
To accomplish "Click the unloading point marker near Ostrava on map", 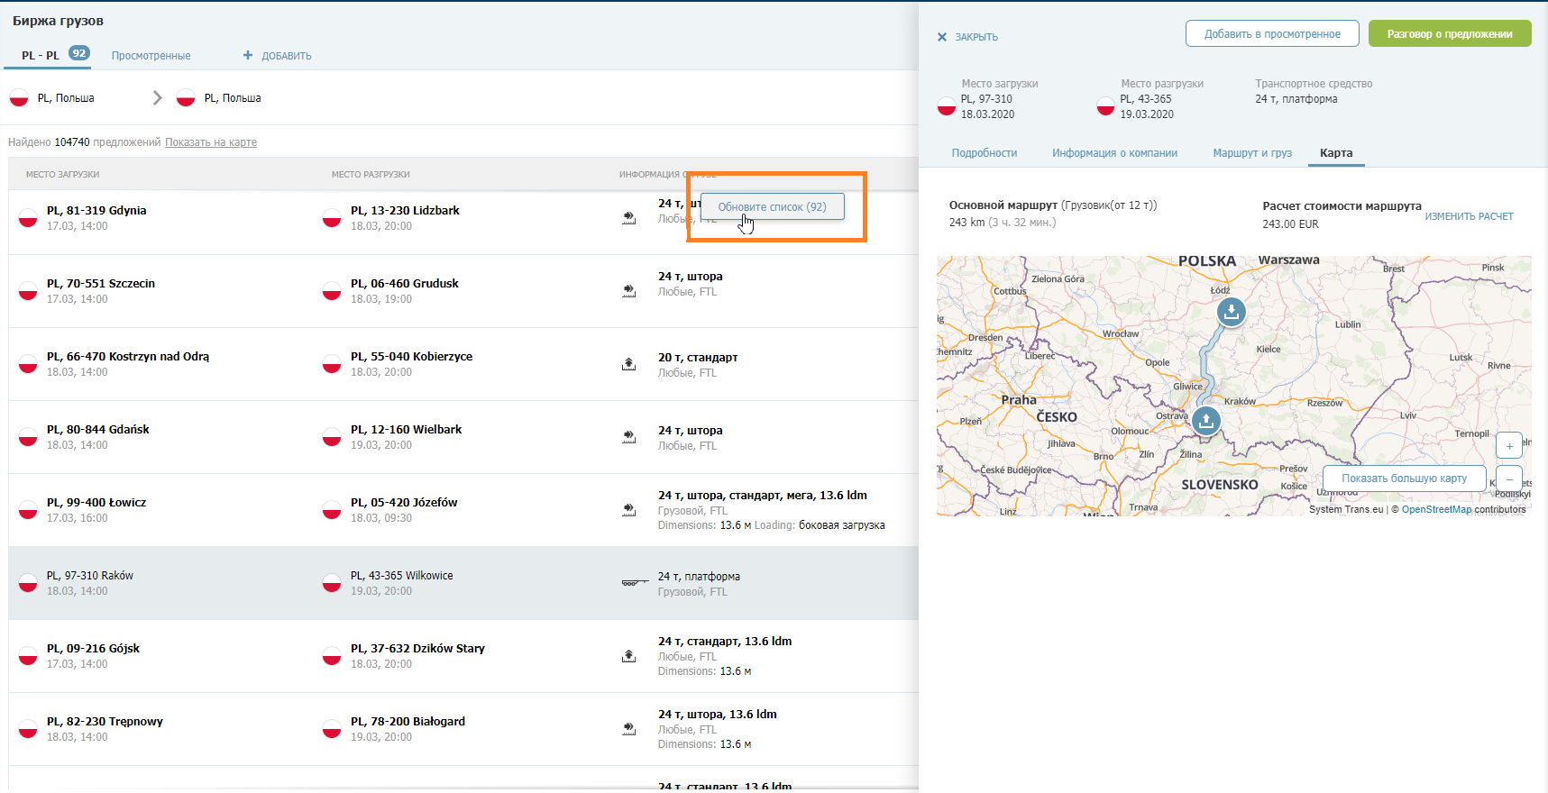I will [x=1206, y=421].
